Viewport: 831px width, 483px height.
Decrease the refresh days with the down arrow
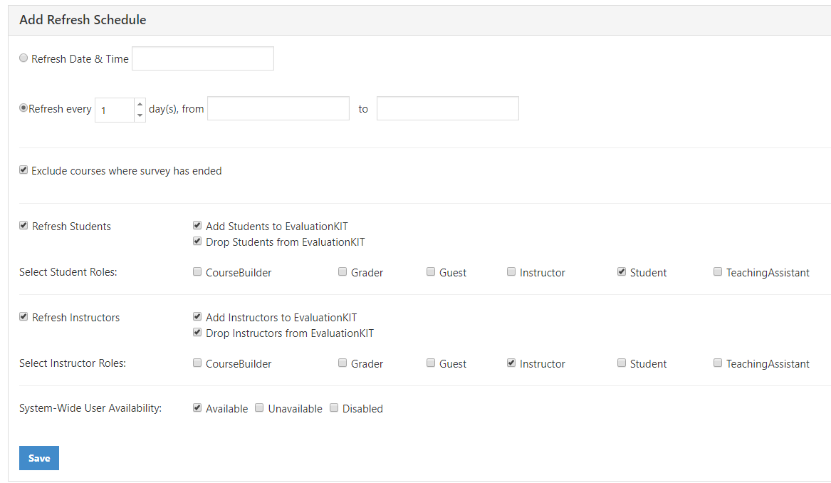pos(140,115)
